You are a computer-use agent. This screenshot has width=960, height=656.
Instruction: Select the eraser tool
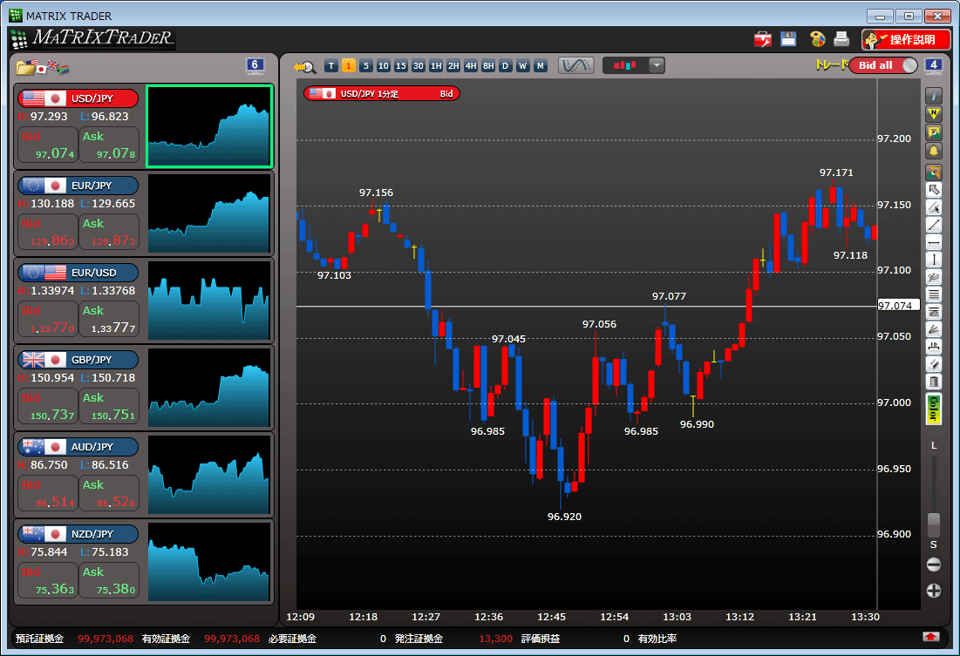934,365
